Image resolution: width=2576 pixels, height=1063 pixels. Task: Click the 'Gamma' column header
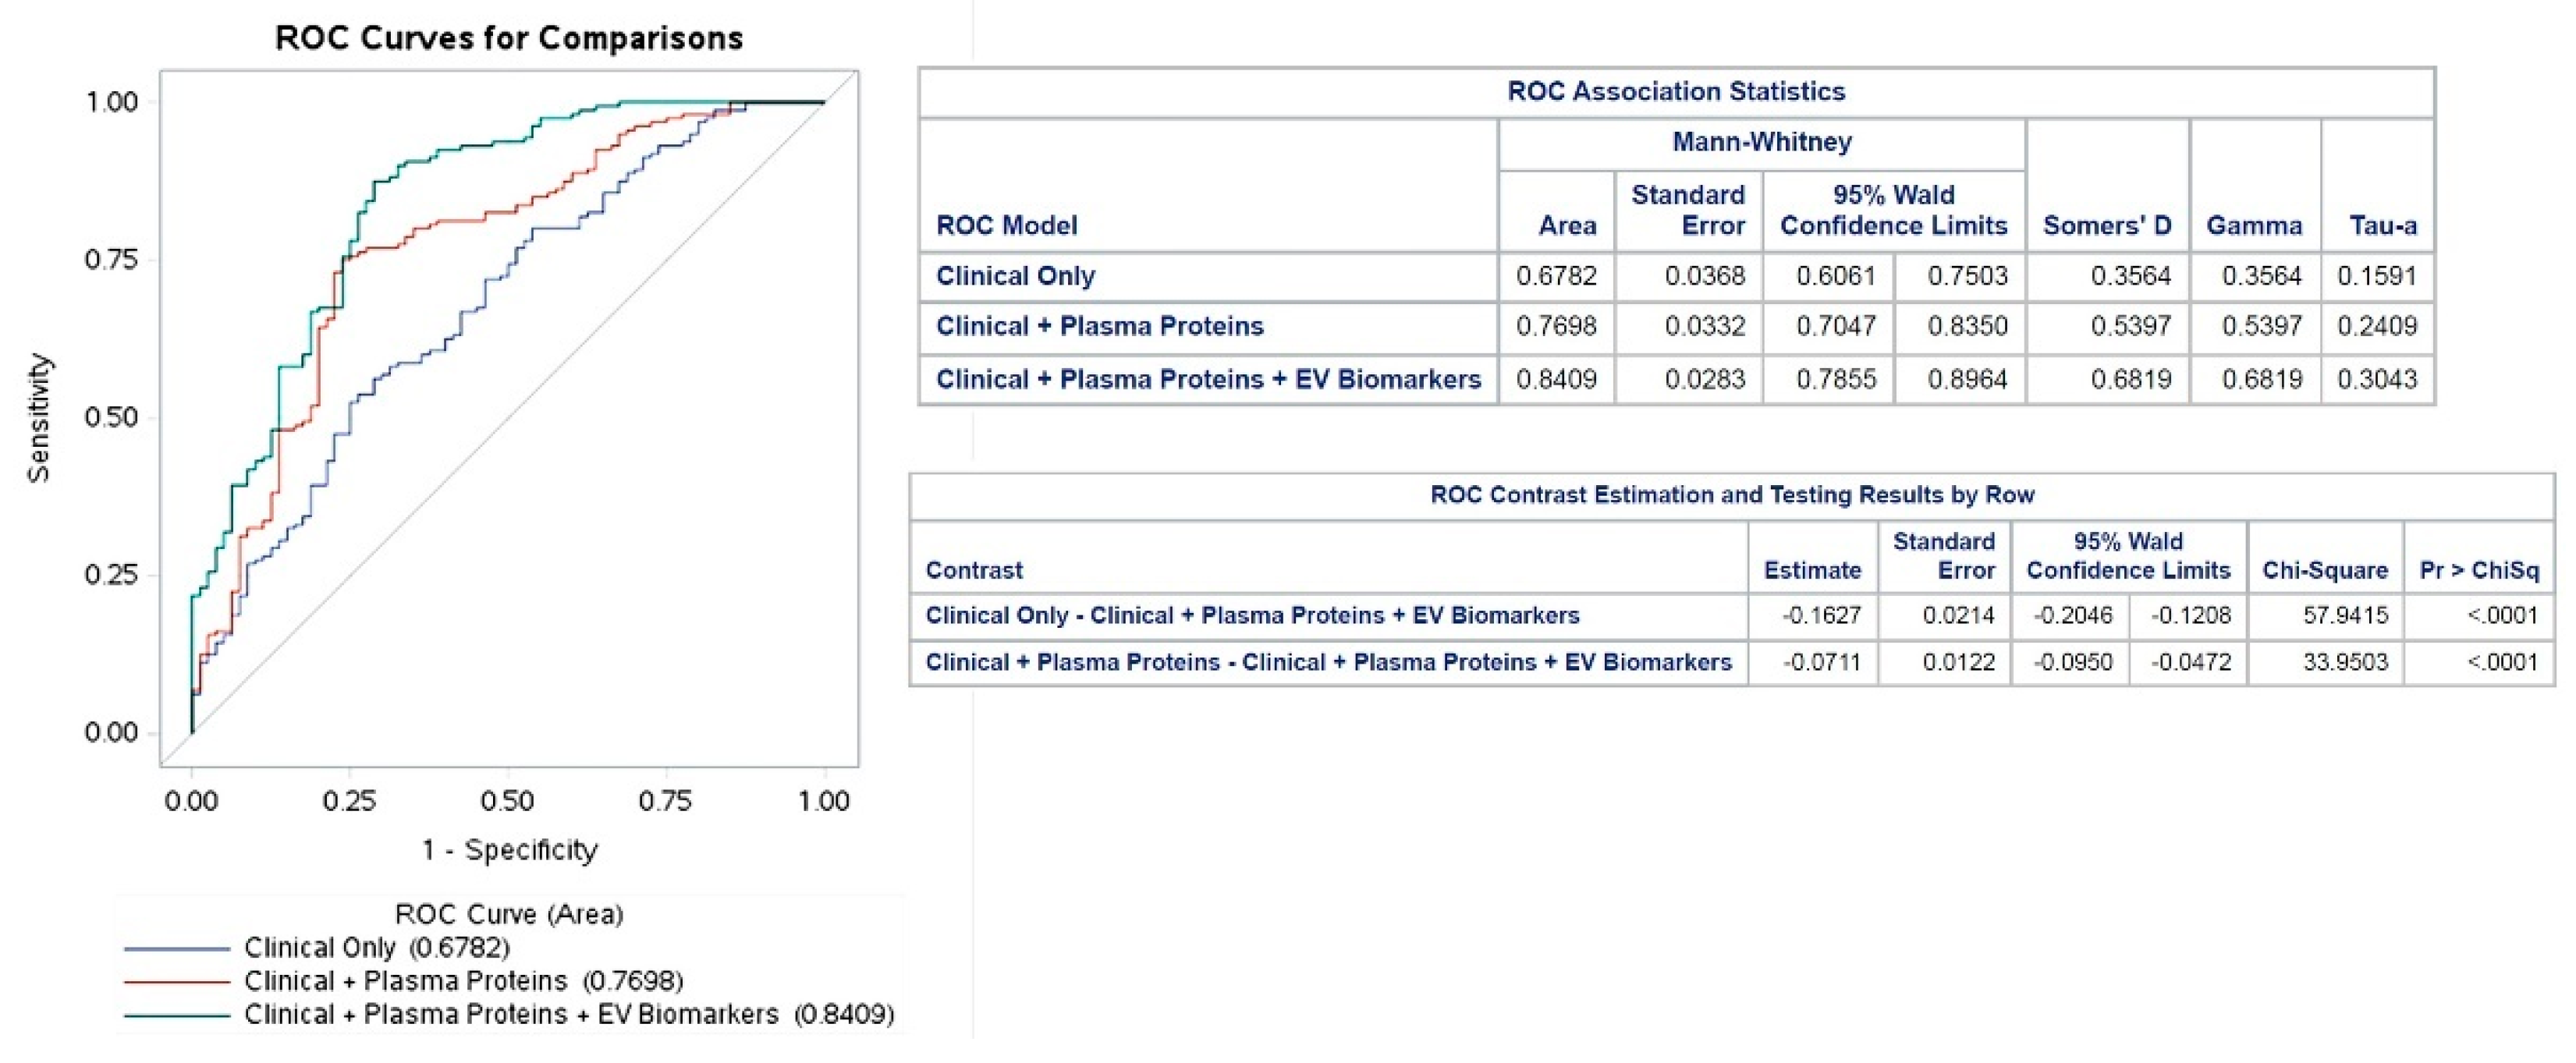pyautogui.click(x=2254, y=226)
